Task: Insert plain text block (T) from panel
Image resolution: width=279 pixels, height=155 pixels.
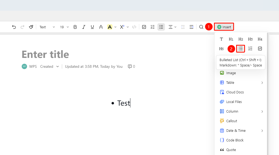Action: (x=221, y=39)
